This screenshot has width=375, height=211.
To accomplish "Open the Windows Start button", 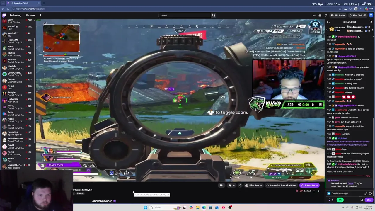I will tap(145, 207).
